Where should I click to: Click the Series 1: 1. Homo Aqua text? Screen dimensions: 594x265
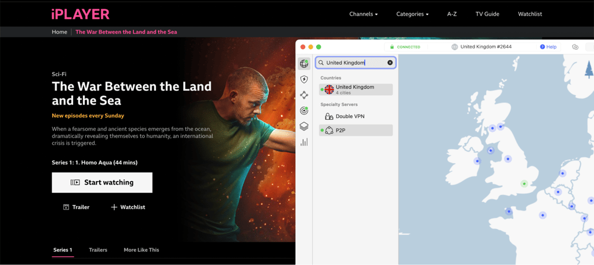pos(95,163)
